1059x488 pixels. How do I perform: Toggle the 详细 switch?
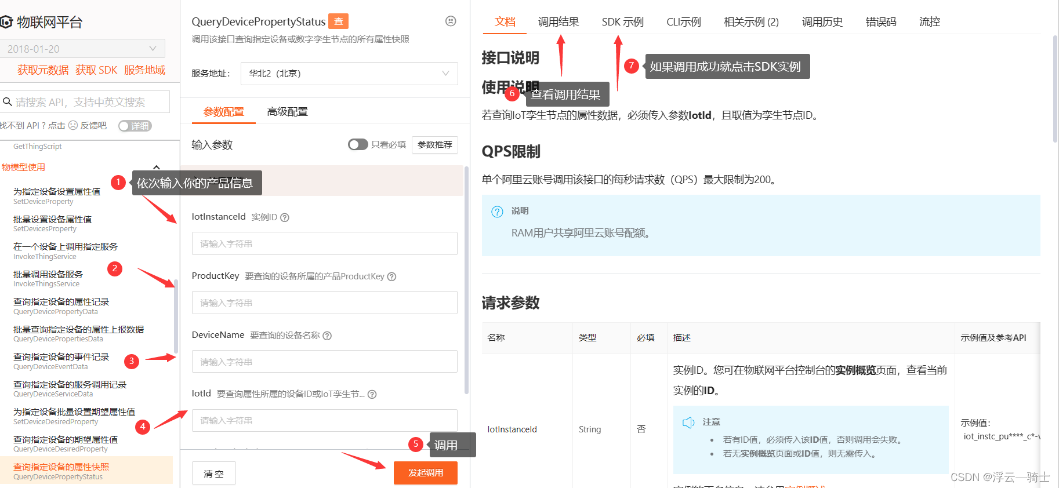click(x=135, y=126)
